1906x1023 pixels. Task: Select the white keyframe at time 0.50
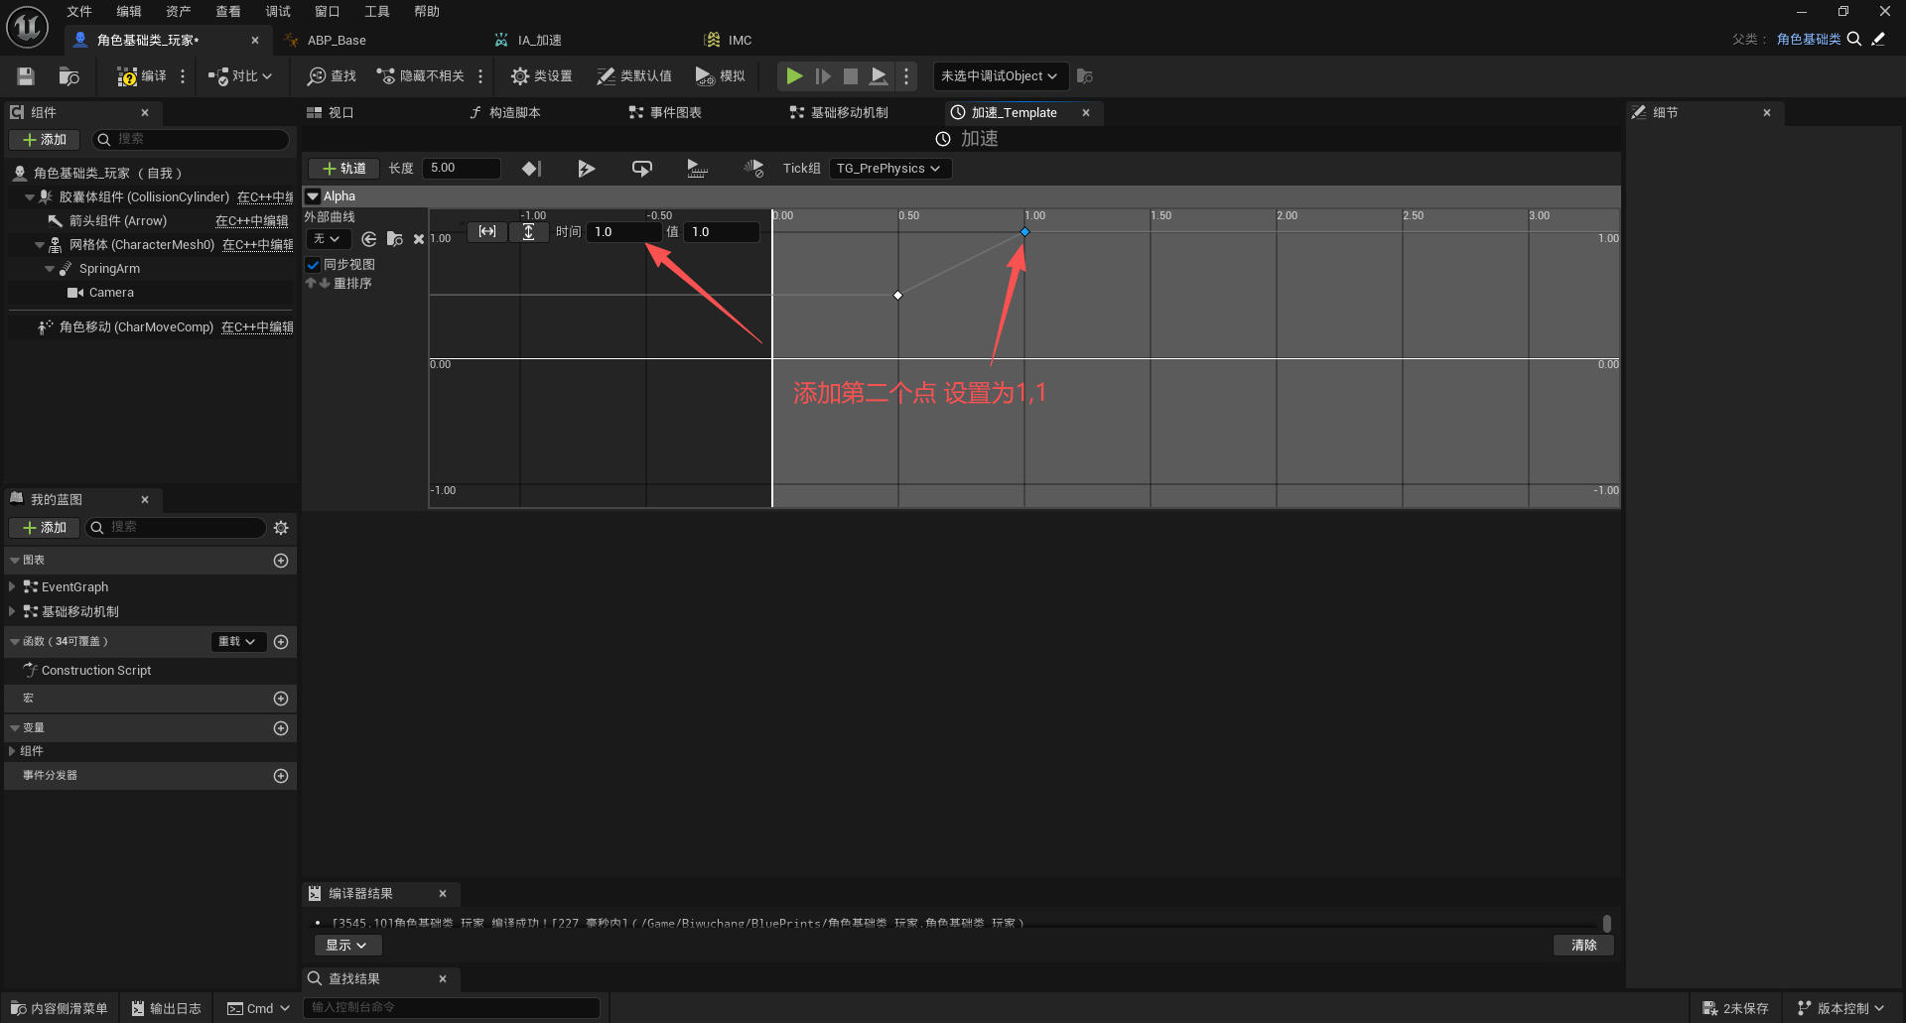(x=898, y=295)
